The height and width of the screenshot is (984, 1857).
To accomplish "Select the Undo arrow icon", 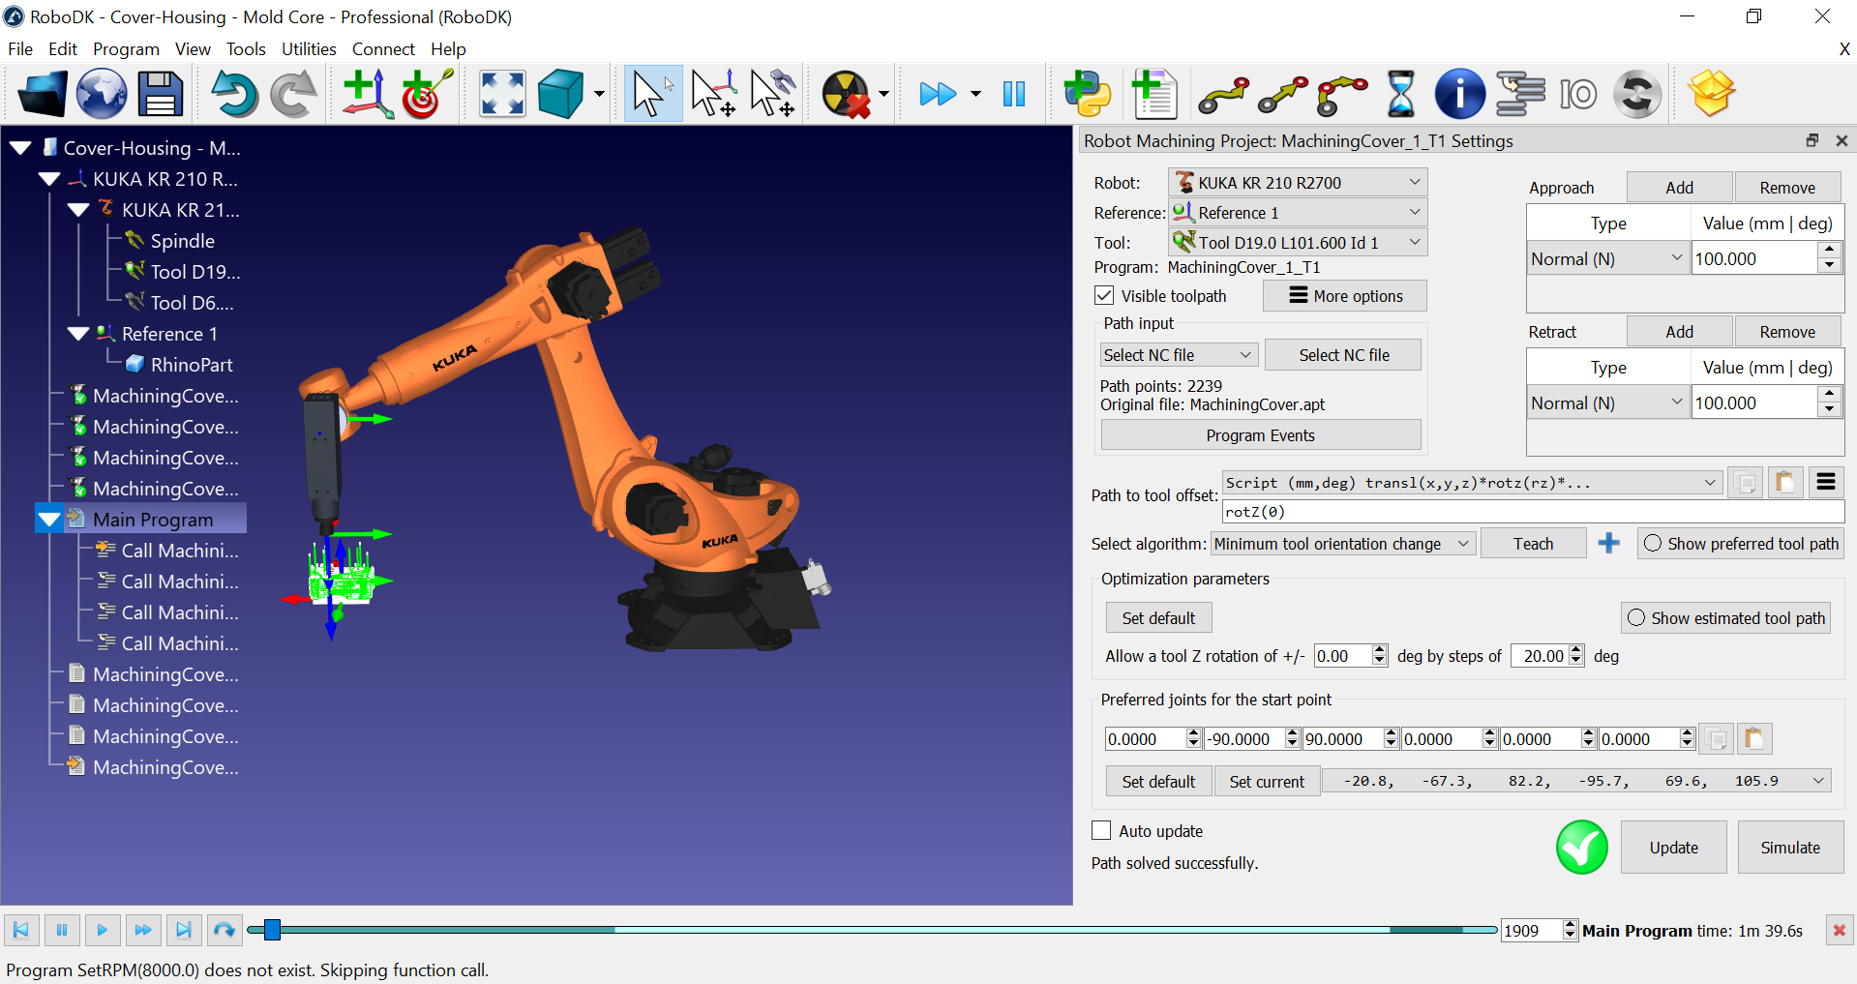I will 235,94.
